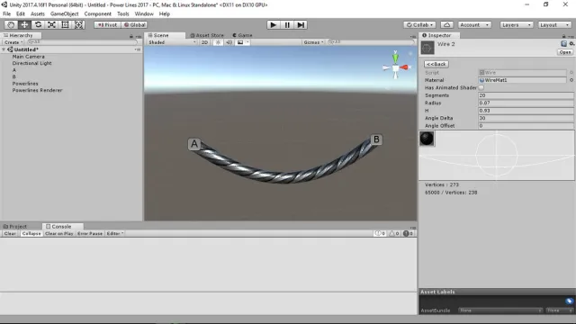Viewport: 576px width, 324px height.
Task: Select the Move tool
Action: pyautogui.click(x=24, y=24)
